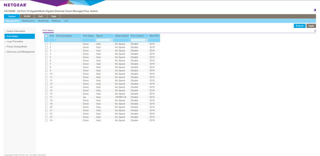This screenshot has width=320, height=156.
Task: Select the checkbox for port 14
Action: click(46, 87)
